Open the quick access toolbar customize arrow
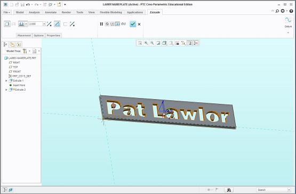Image resolution: width=296 pixels, height=194 pixels. [65, 4]
